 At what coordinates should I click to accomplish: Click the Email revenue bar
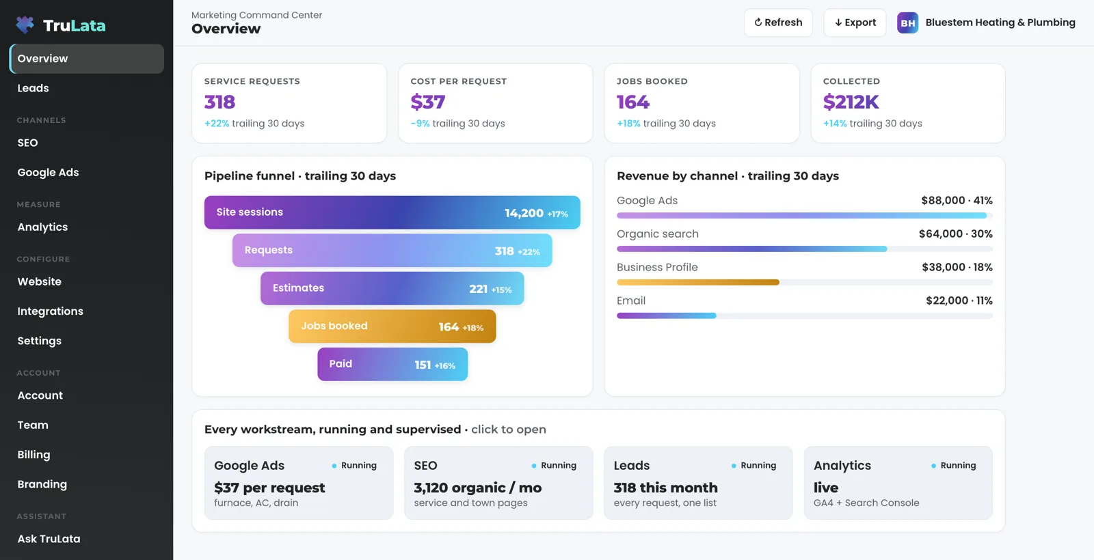[805, 316]
